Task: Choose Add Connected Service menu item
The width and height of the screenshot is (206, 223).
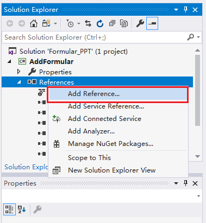Action: pyautogui.click(x=118, y=119)
